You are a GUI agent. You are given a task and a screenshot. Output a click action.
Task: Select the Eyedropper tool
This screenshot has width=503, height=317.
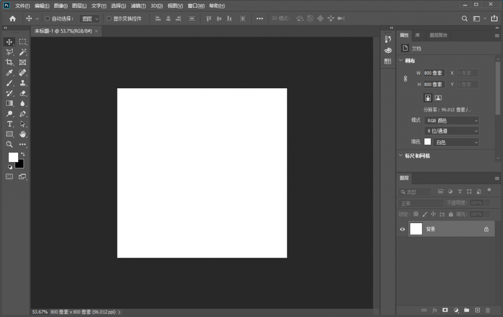pos(9,73)
